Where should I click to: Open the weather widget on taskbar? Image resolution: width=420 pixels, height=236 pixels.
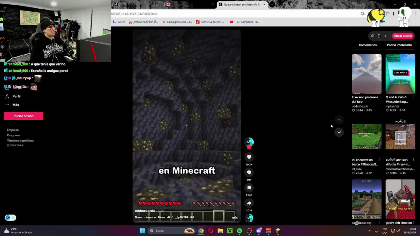coord(18,231)
